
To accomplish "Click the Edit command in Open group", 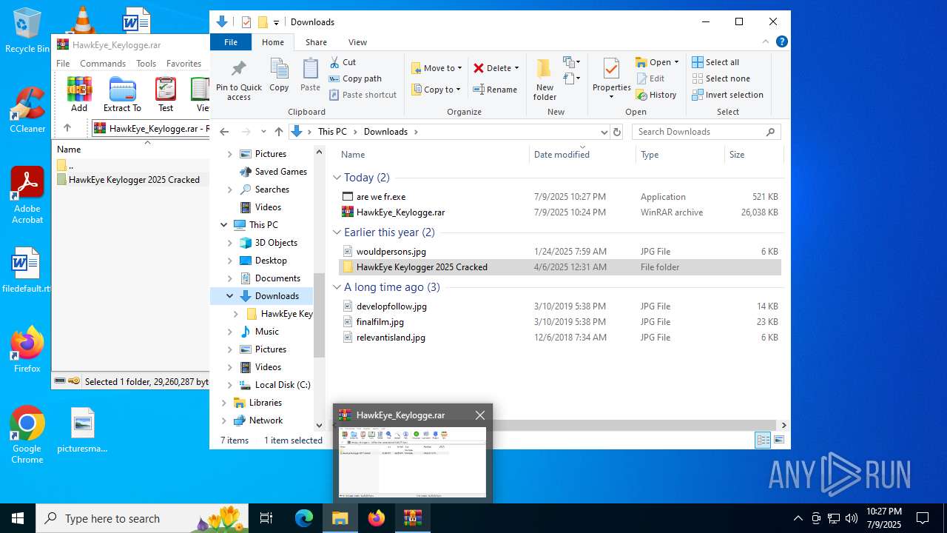I will [x=650, y=78].
